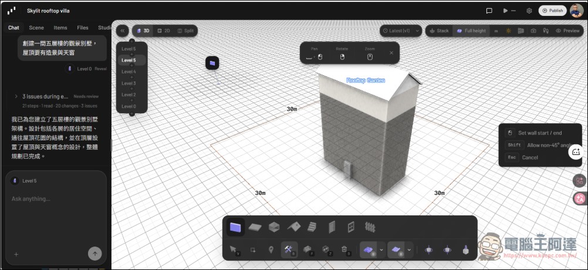This screenshot has width=588, height=270.
Task: Toggle Preview eye mode
Action: [567, 31]
